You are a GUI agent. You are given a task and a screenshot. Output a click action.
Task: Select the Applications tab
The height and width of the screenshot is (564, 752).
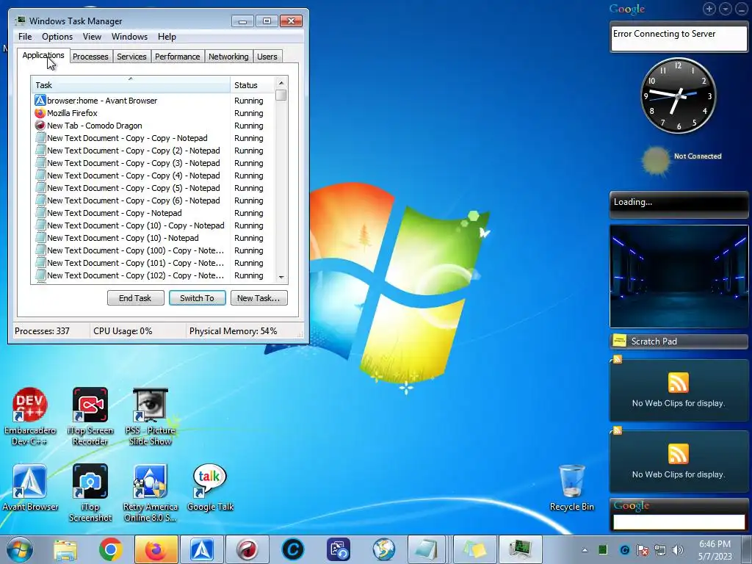(43, 55)
